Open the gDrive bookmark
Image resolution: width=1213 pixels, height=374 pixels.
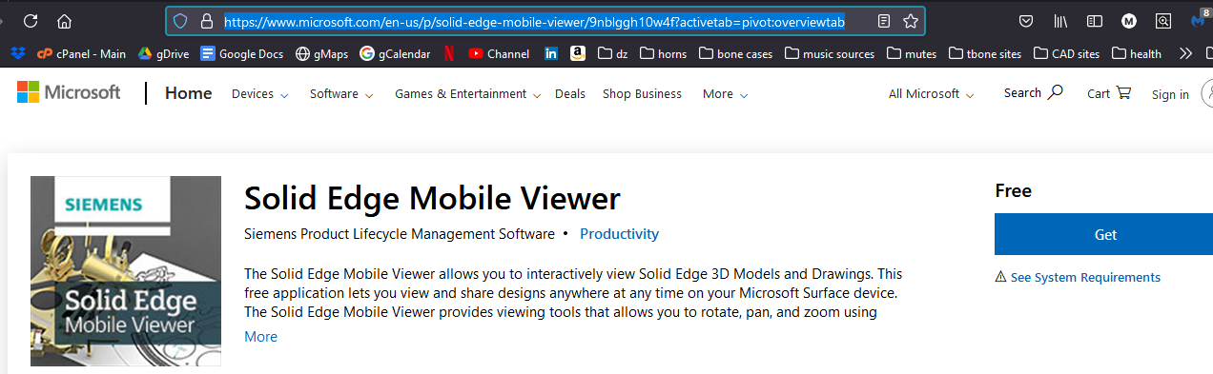pos(164,54)
